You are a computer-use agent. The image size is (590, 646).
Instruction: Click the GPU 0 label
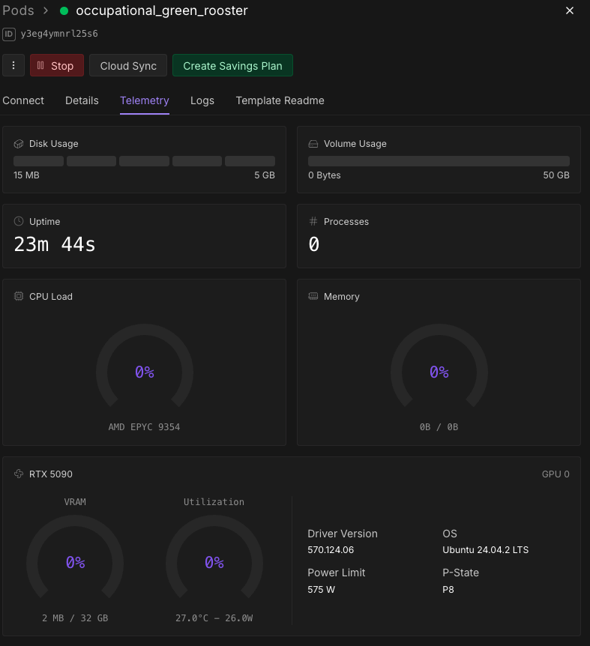click(556, 474)
